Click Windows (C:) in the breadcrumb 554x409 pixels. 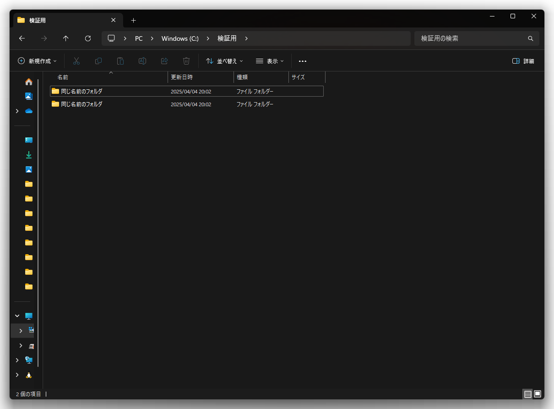pos(180,38)
